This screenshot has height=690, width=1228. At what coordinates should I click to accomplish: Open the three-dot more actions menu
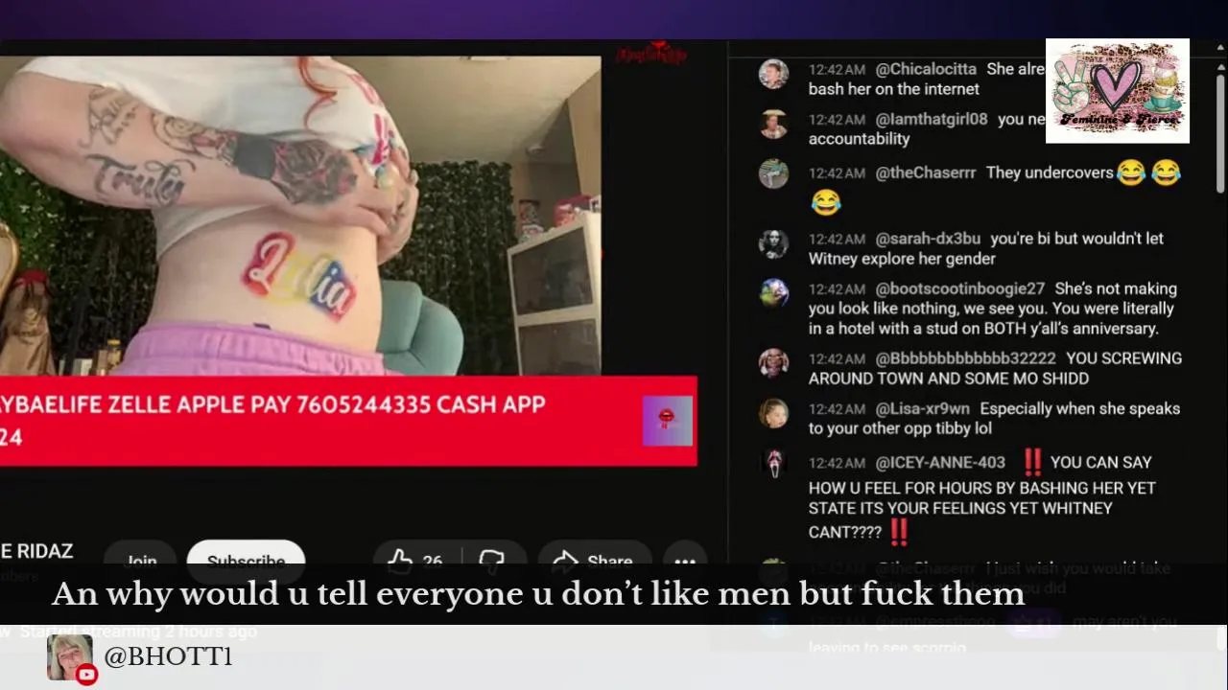tap(684, 563)
